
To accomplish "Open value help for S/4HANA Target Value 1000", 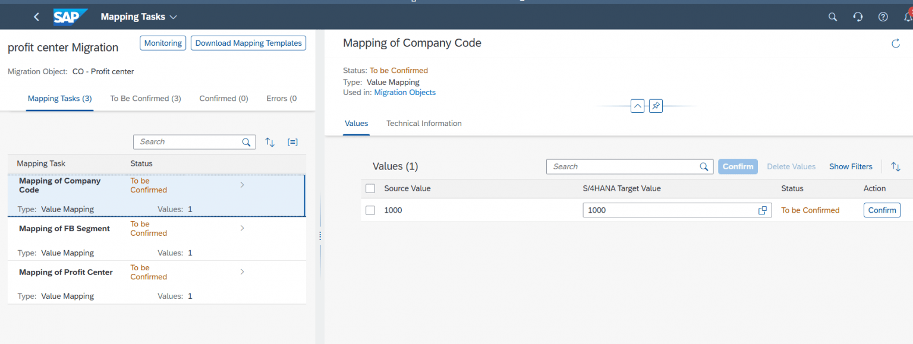I will 763,210.
